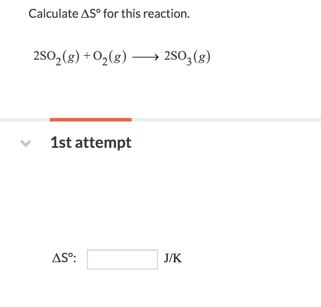Image resolution: width=321 pixels, height=307 pixels.
Task: Click the reaction arrow in the equation
Action: tap(146, 57)
